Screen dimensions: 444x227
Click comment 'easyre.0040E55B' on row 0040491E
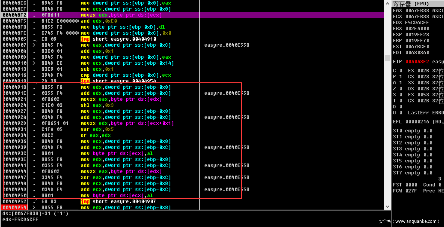click(227, 93)
